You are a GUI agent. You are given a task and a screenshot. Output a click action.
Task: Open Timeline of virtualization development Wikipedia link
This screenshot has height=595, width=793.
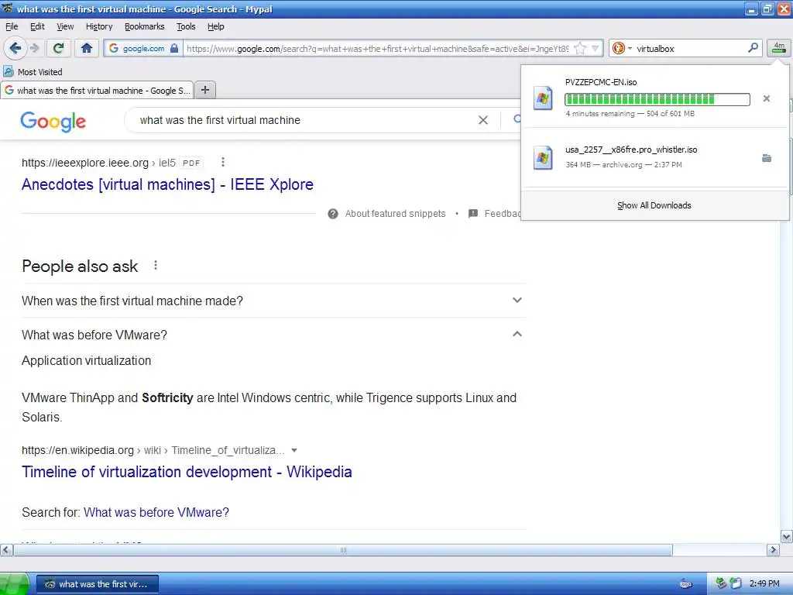[187, 472]
